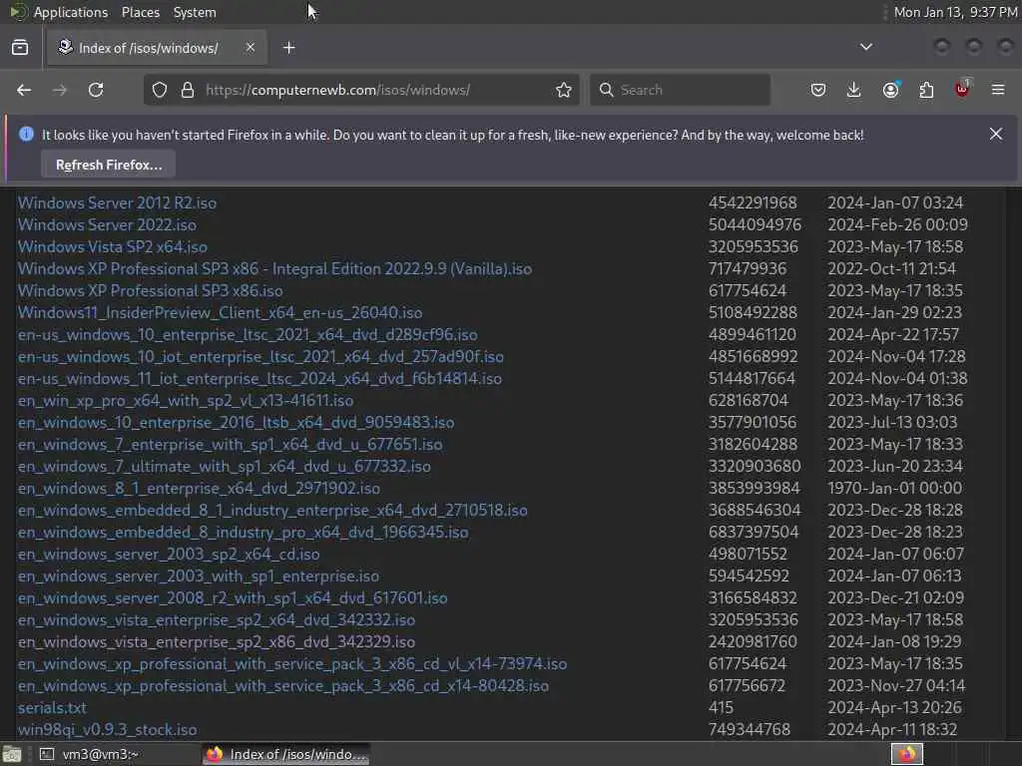This screenshot has width=1022, height=766.
Task: Bookmark this page with the star icon
Action: 564,90
